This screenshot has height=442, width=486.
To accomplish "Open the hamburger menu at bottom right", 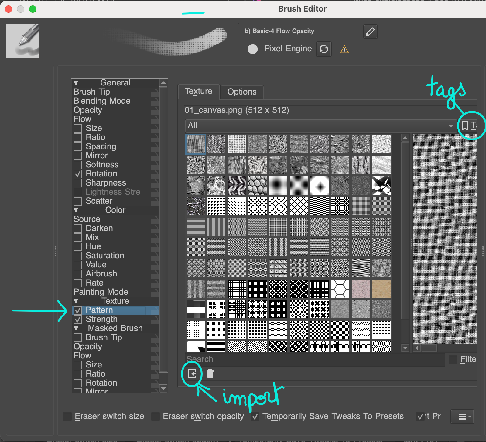I will click(x=462, y=417).
